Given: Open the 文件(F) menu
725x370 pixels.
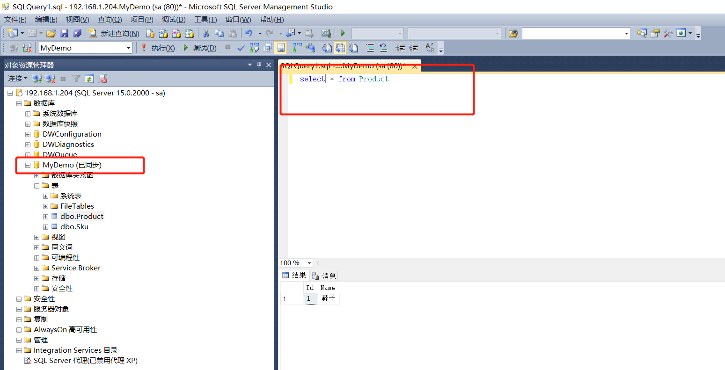Looking at the screenshot, I should coord(15,19).
